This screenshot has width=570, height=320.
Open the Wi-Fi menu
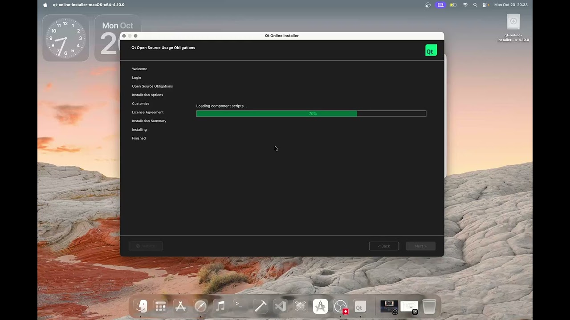click(465, 5)
